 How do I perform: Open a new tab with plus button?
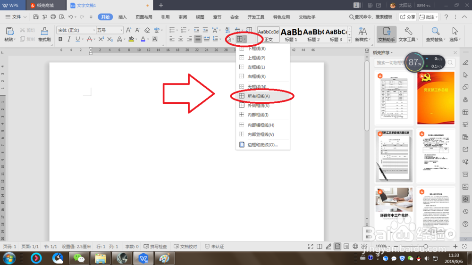[x=161, y=5]
